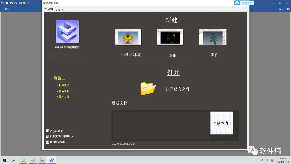291x164 pixels.
Task: Disable 没有文档打开时显示
Action: (x=47, y=136)
